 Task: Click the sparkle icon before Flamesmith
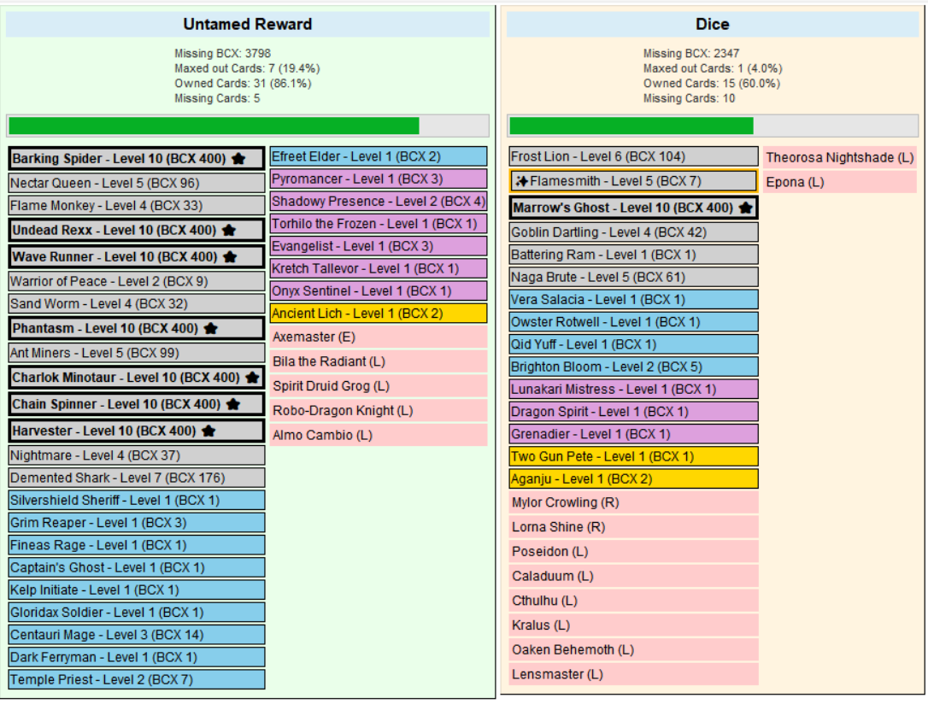pos(521,181)
